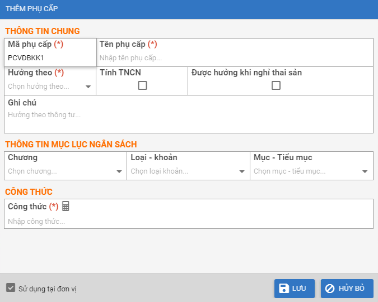
Task: Click the save disk icon on Lưu
Action: pyautogui.click(x=284, y=289)
